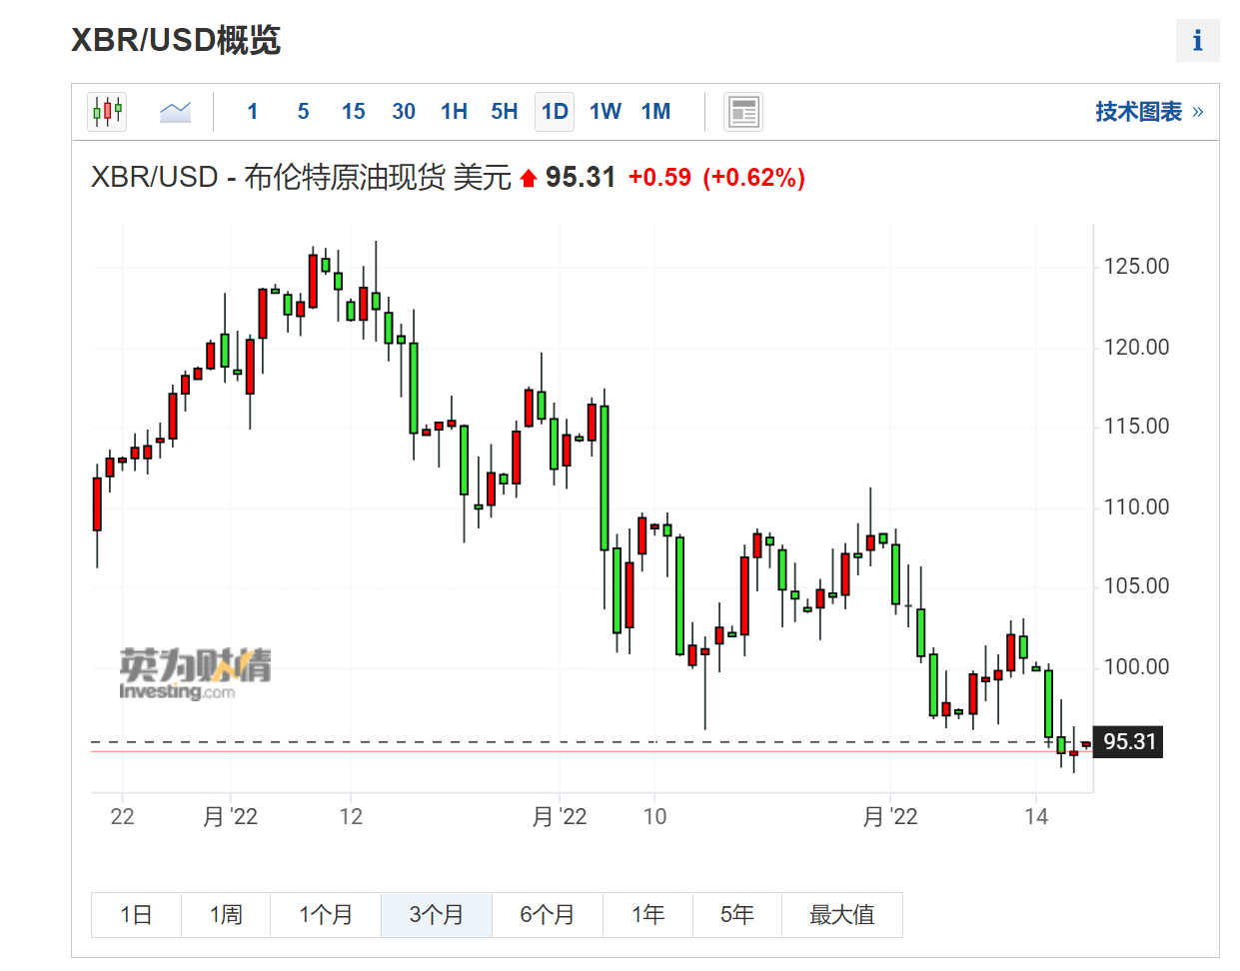Select the candlestick chart type icon
This screenshot has height=971, width=1240.
(x=107, y=112)
